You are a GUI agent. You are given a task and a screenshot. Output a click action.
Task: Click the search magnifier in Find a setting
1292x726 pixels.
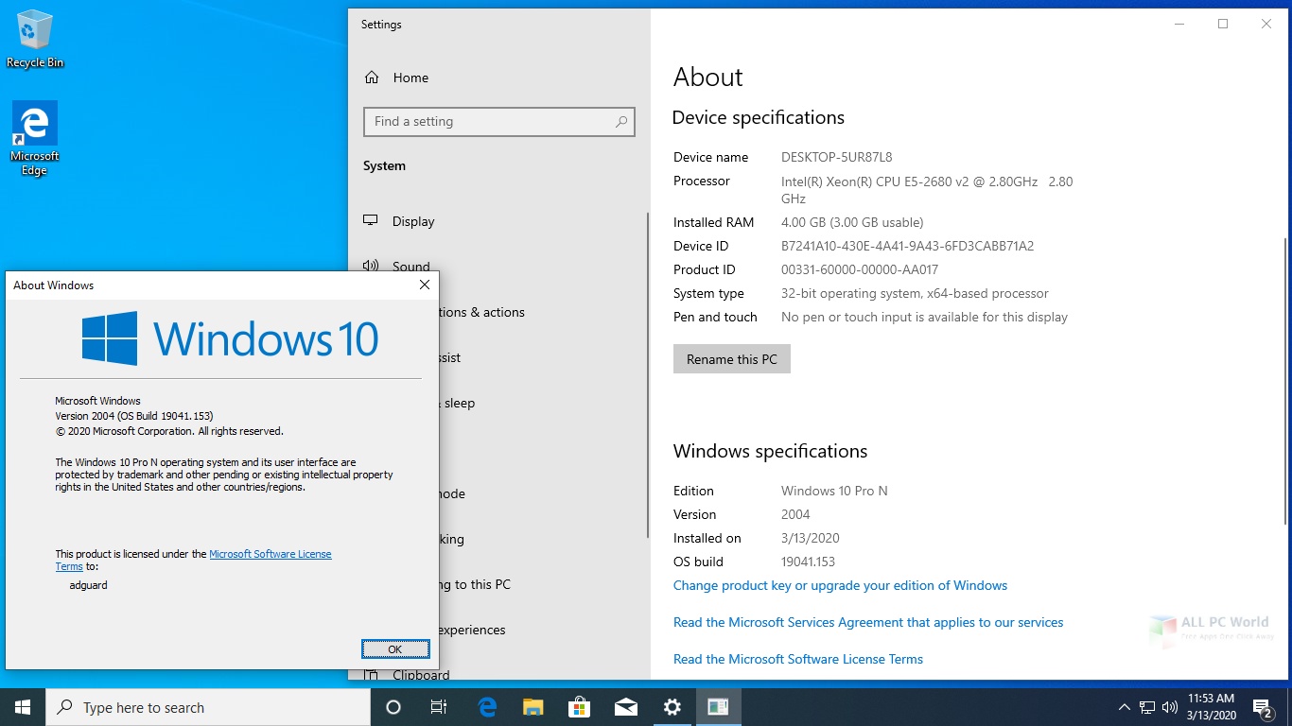tap(621, 122)
